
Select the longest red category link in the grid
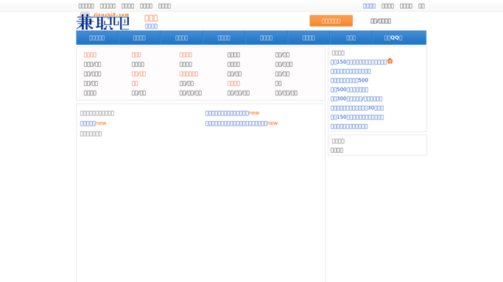click(189, 74)
